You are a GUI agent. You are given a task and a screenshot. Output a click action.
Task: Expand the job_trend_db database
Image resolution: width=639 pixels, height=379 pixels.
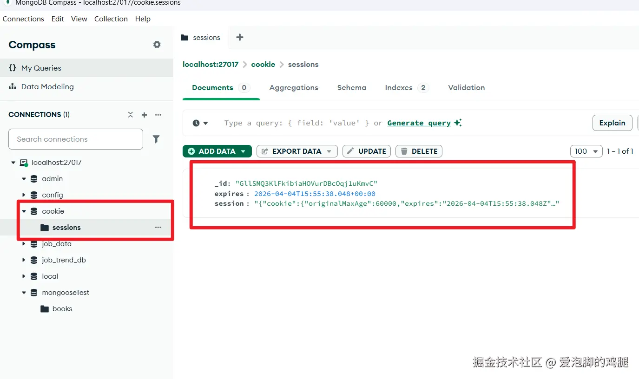pyautogui.click(x=24, y=260)
